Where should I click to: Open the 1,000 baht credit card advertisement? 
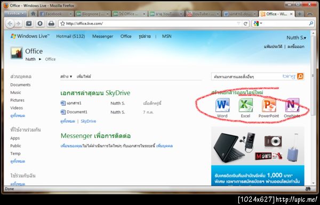(258, 156)
